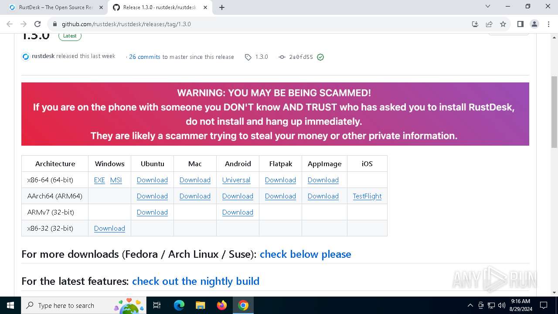Open Chrome three-dot menu
Screen dimensions: 558x314
coord(548,24)
